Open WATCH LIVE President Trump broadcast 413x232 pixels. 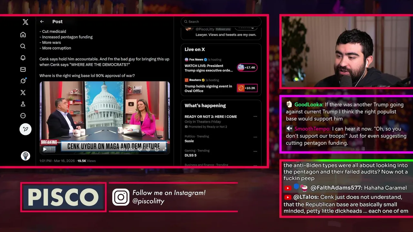click(208, 68)
